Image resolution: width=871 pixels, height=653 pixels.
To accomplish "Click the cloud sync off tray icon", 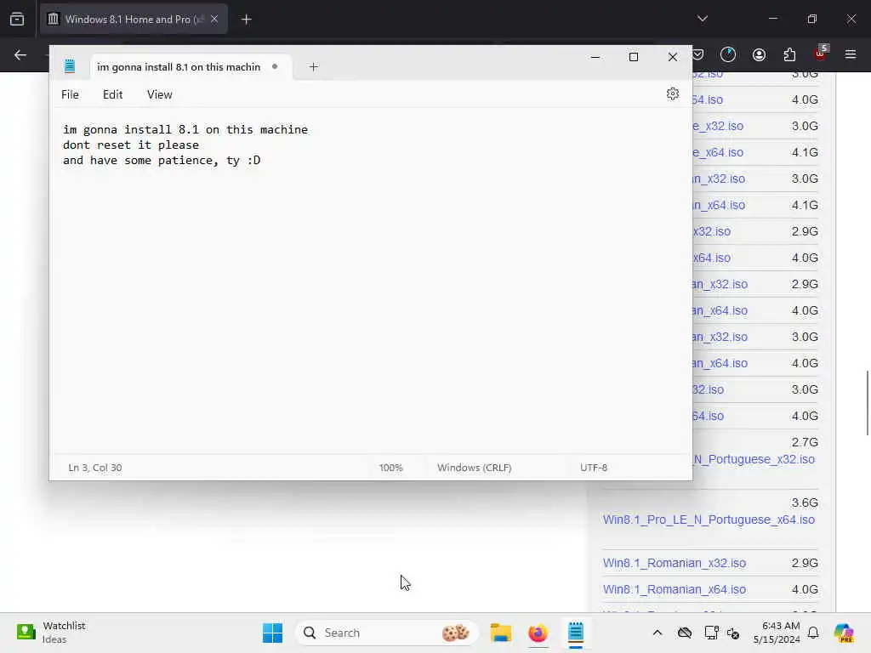I will pyautogui.click(x=685, y=633).
